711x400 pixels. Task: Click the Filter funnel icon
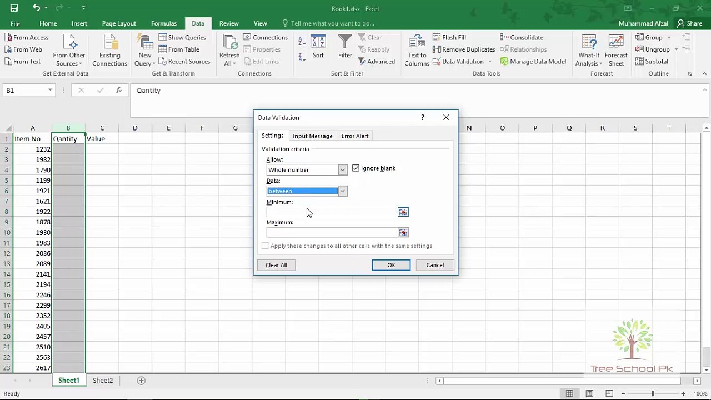(345, 43)
